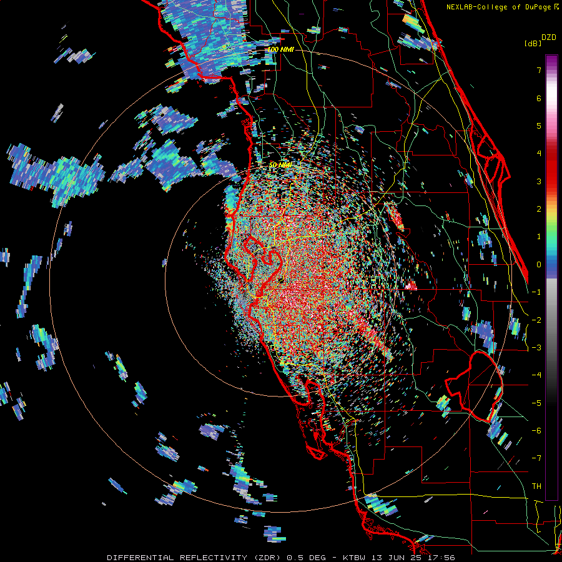Click the 6 value on the scale

tap(539, 98)
